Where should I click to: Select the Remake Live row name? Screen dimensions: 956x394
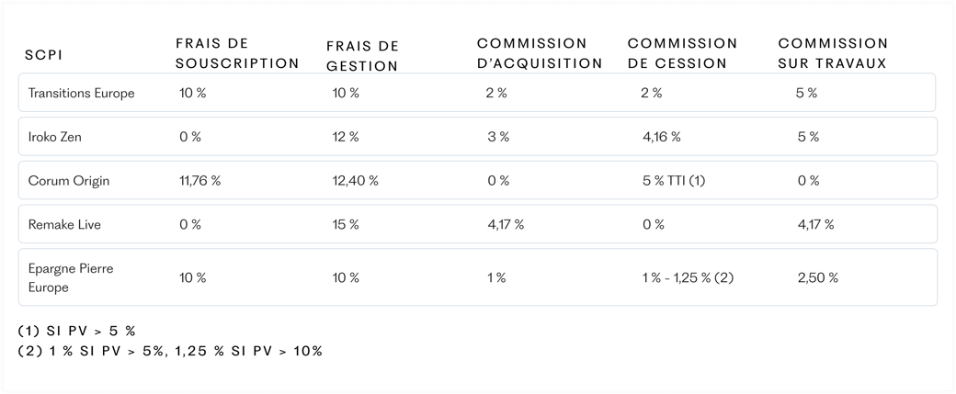click(x=64, y=225)
